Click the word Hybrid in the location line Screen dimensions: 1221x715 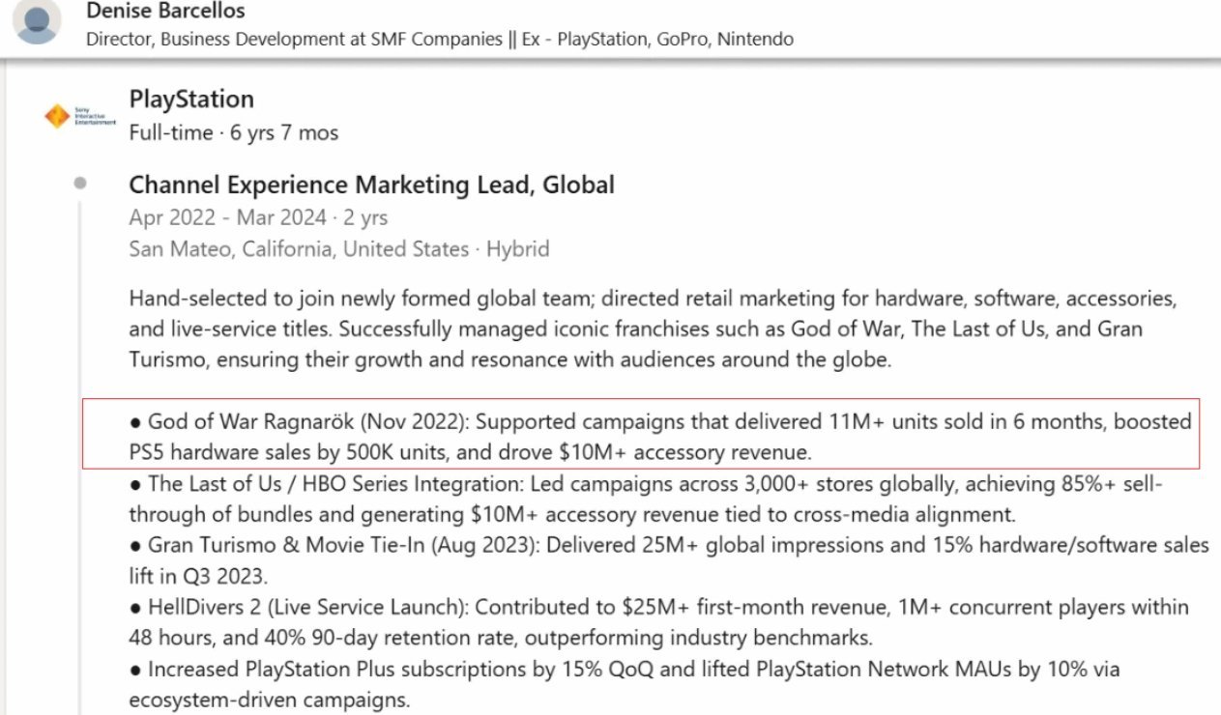(517, 249)
